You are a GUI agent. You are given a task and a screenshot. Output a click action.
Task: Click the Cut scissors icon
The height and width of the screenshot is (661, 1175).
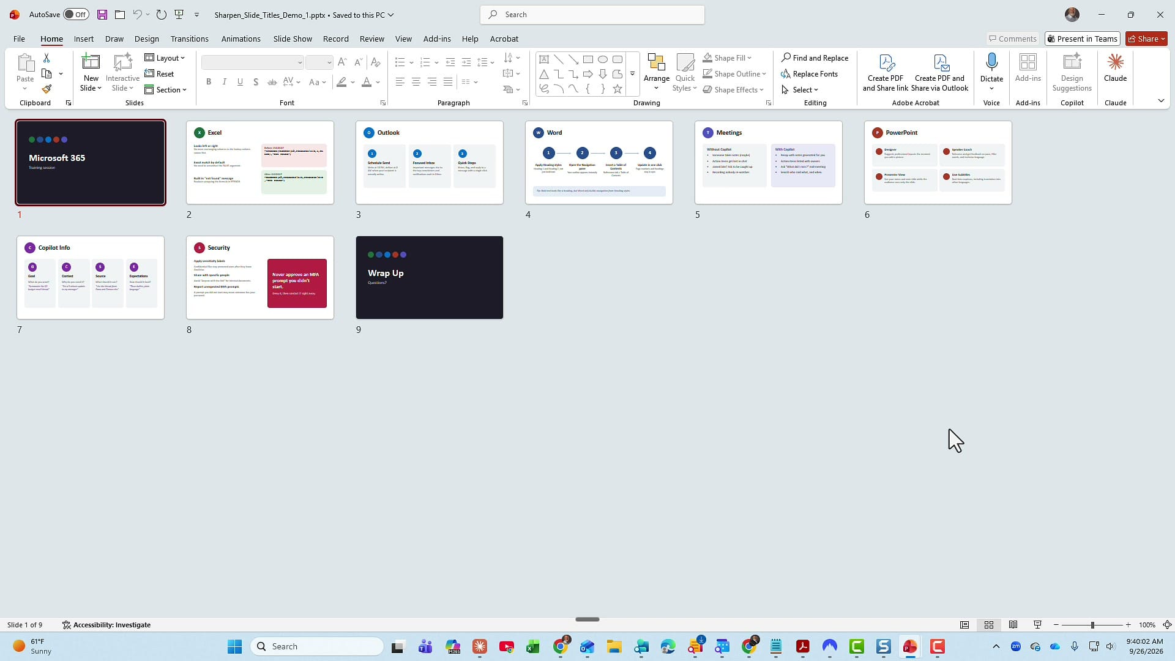coord(47,58)
